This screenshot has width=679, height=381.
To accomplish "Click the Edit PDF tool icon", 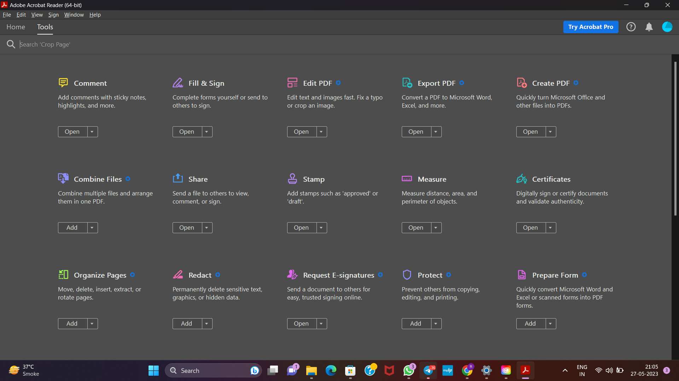I will click(x=292, y=82).
